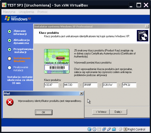Click the red error X icon
The image size is (151, 133).
pyautogui.click(x=10, y=102)
